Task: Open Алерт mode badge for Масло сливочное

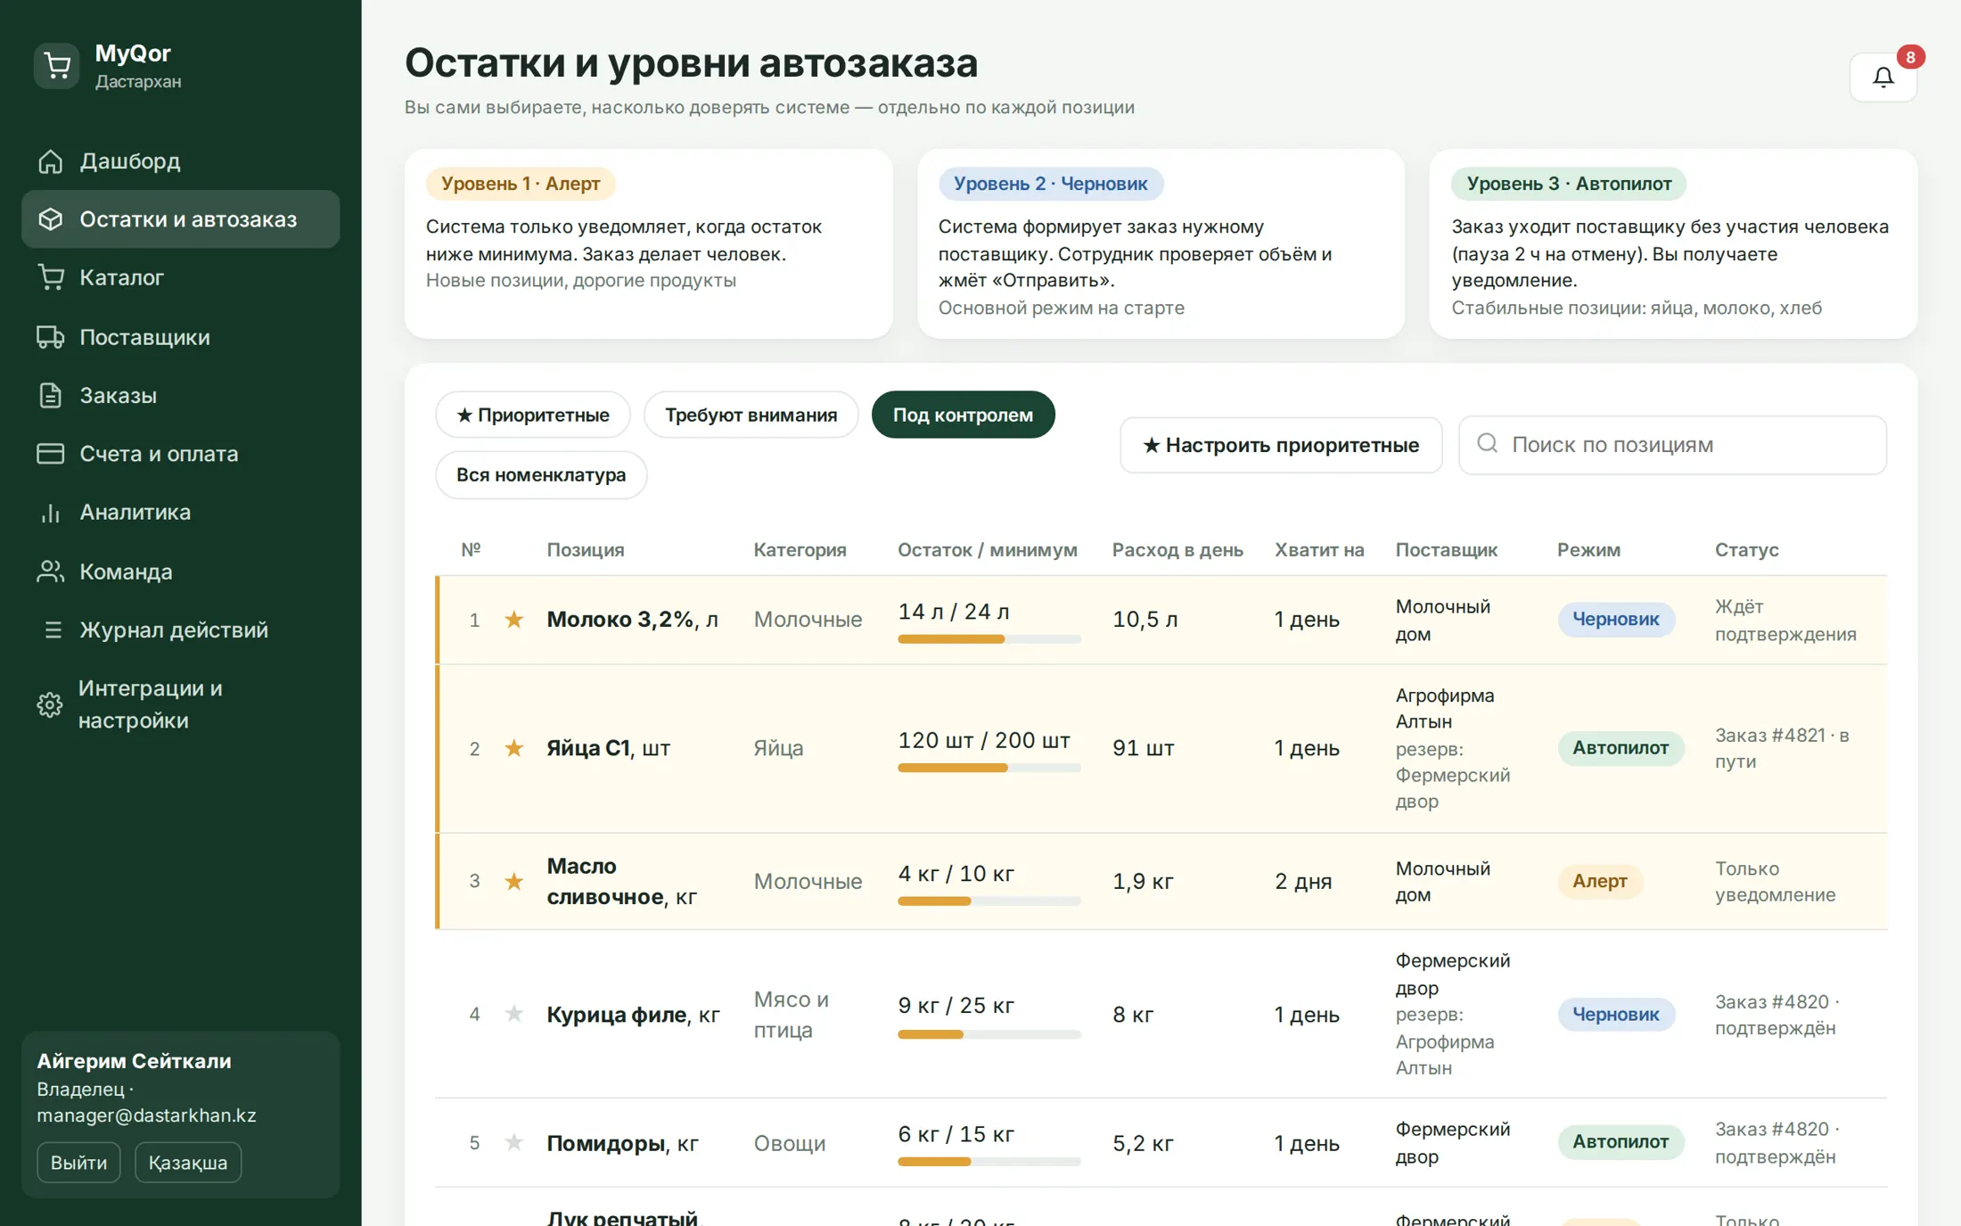Action: (1599, 881)
